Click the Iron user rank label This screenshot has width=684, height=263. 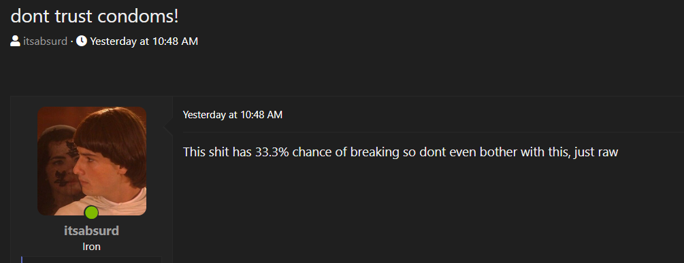pos(92,247)
